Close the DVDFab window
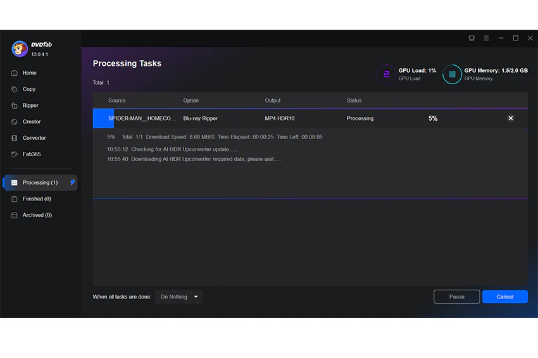 (530, 38)
